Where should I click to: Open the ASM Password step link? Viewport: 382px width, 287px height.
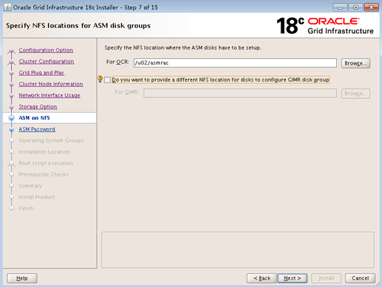coord(37,129)
